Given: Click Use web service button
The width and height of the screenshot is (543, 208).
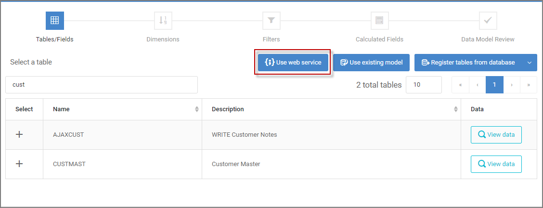Looking at the screenshot, I should tap(293, 63).
